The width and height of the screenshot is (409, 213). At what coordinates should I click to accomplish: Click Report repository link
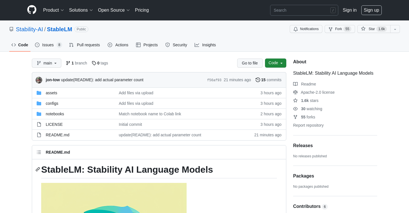[308, 125]
